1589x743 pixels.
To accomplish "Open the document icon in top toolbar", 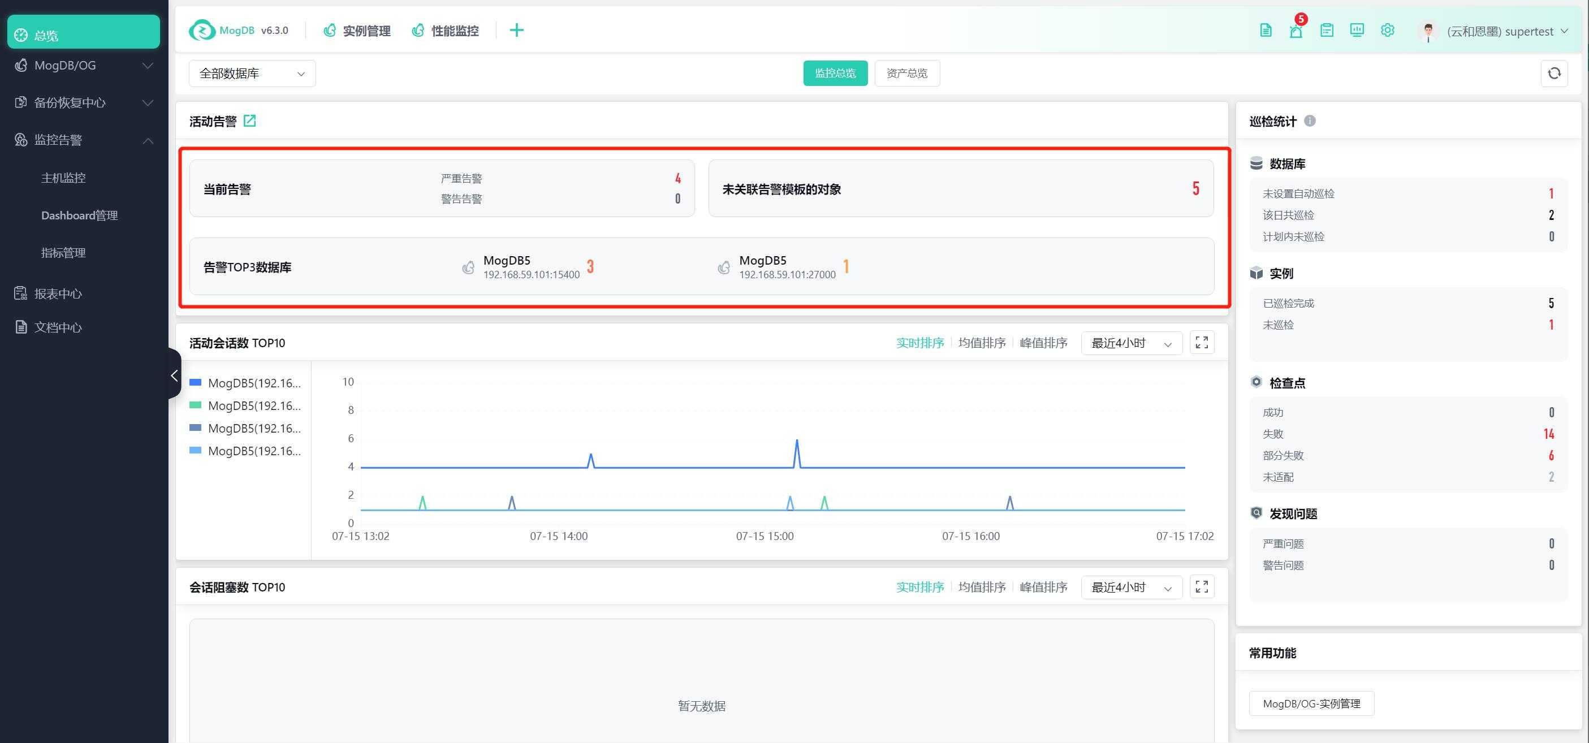I will coord(1265,30).
